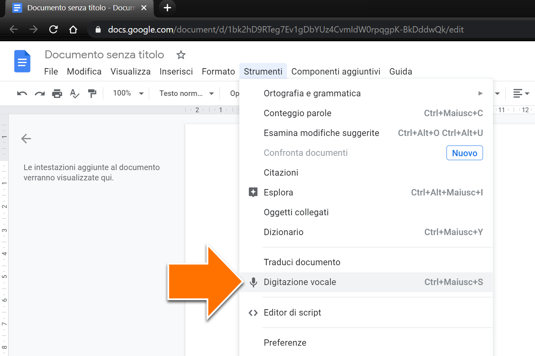Open the Modifica menu
The height and width of the screenshot is (356, 535).
[84, 71]
